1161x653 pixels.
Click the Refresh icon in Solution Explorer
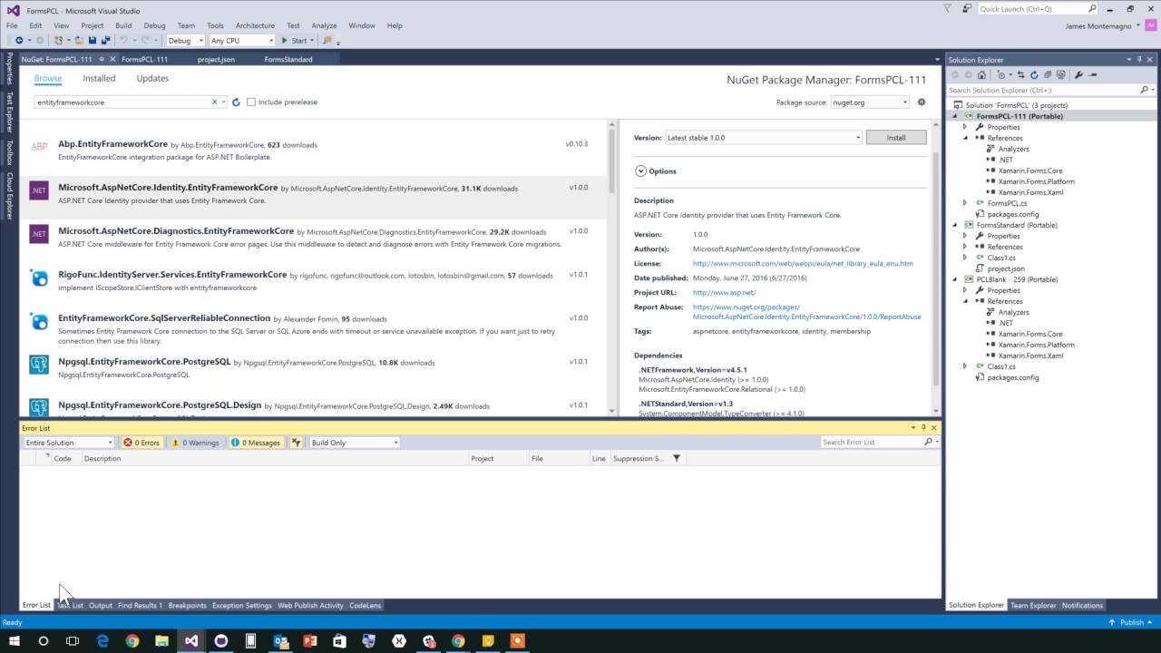[1036, 75]
